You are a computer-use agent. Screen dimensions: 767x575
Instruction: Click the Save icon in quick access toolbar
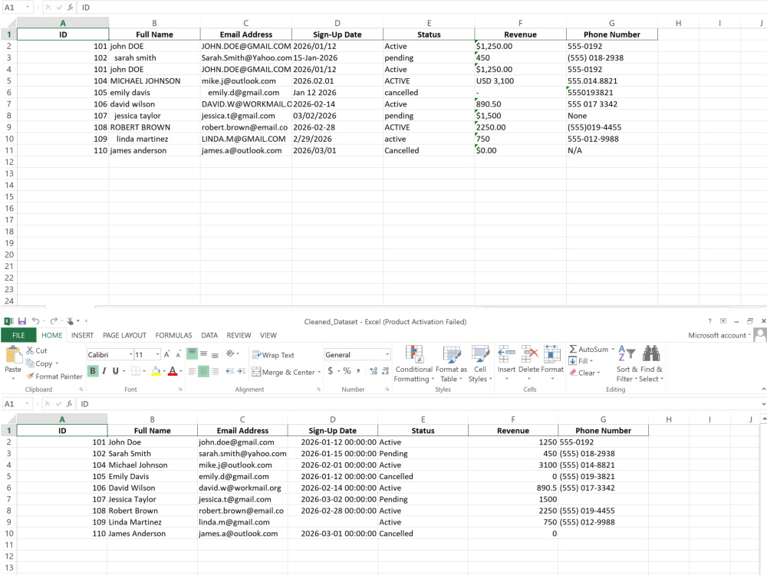coord(22,321)
